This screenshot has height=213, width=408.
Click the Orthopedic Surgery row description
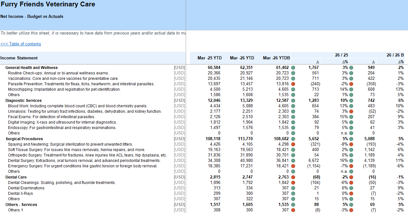pyautogui.click(x=87, y=155)
